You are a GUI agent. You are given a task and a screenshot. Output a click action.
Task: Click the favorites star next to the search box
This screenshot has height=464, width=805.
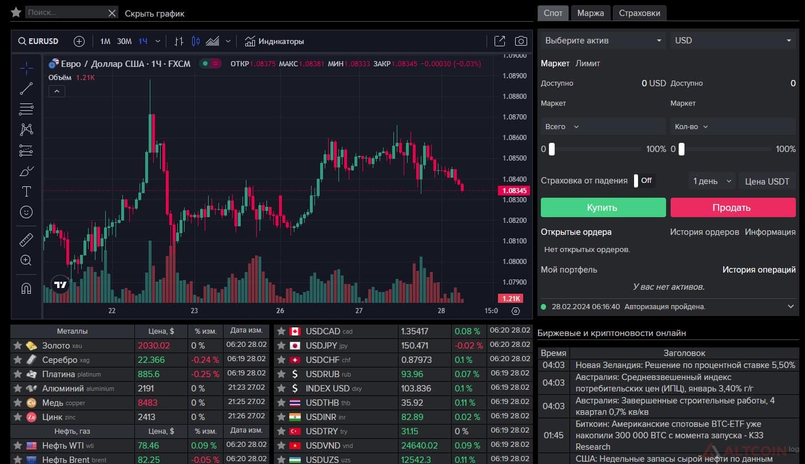click(16, 12)
